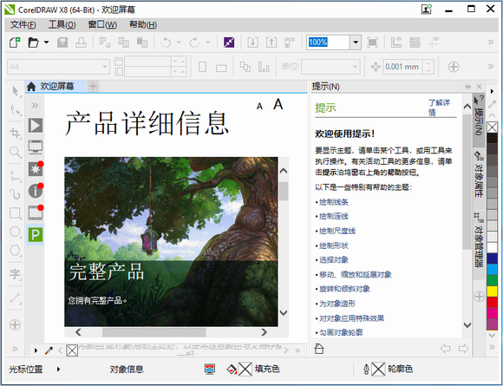
Task: Open the 文件(F) menu
Action: (x=23, y=24)
